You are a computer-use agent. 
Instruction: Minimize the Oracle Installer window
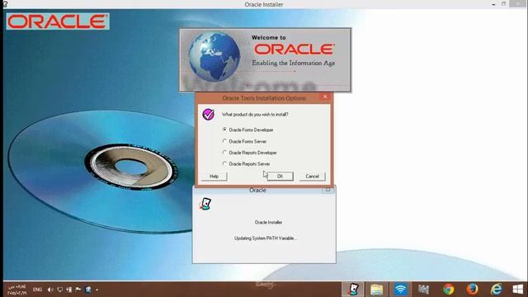pyautogui.click(x=493, y=4)
